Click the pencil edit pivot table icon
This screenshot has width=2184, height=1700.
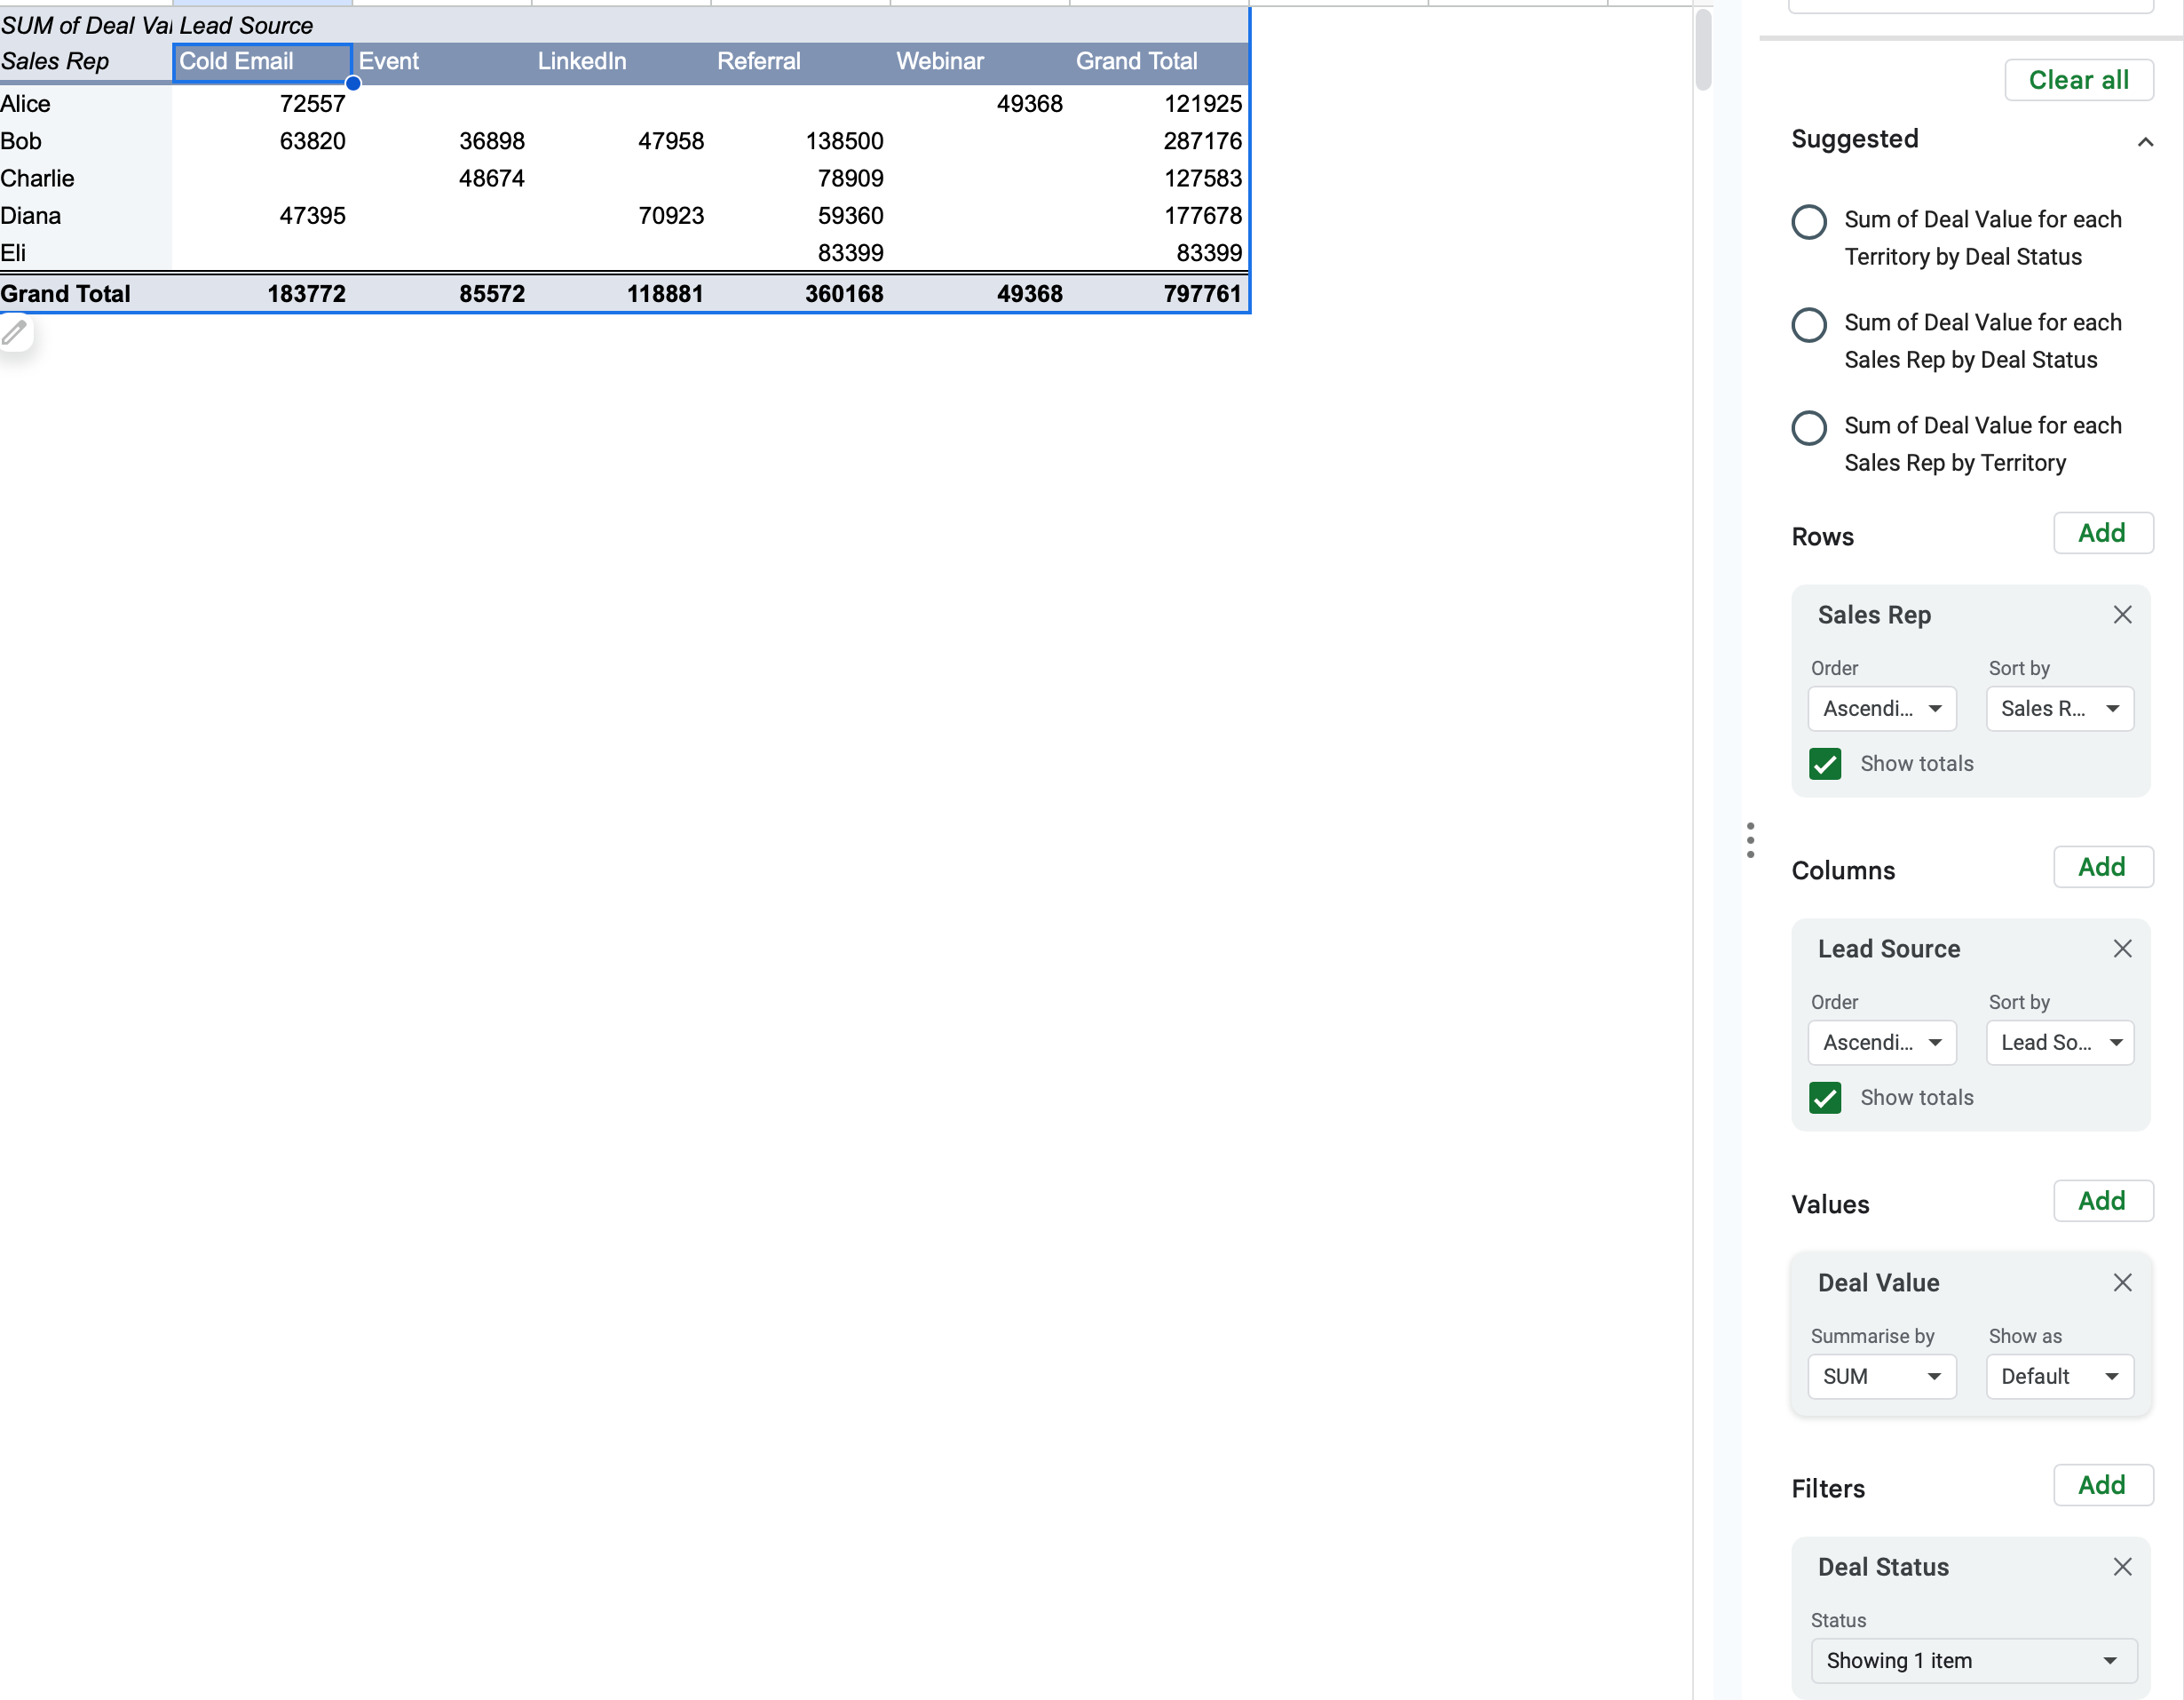point(15,333)
